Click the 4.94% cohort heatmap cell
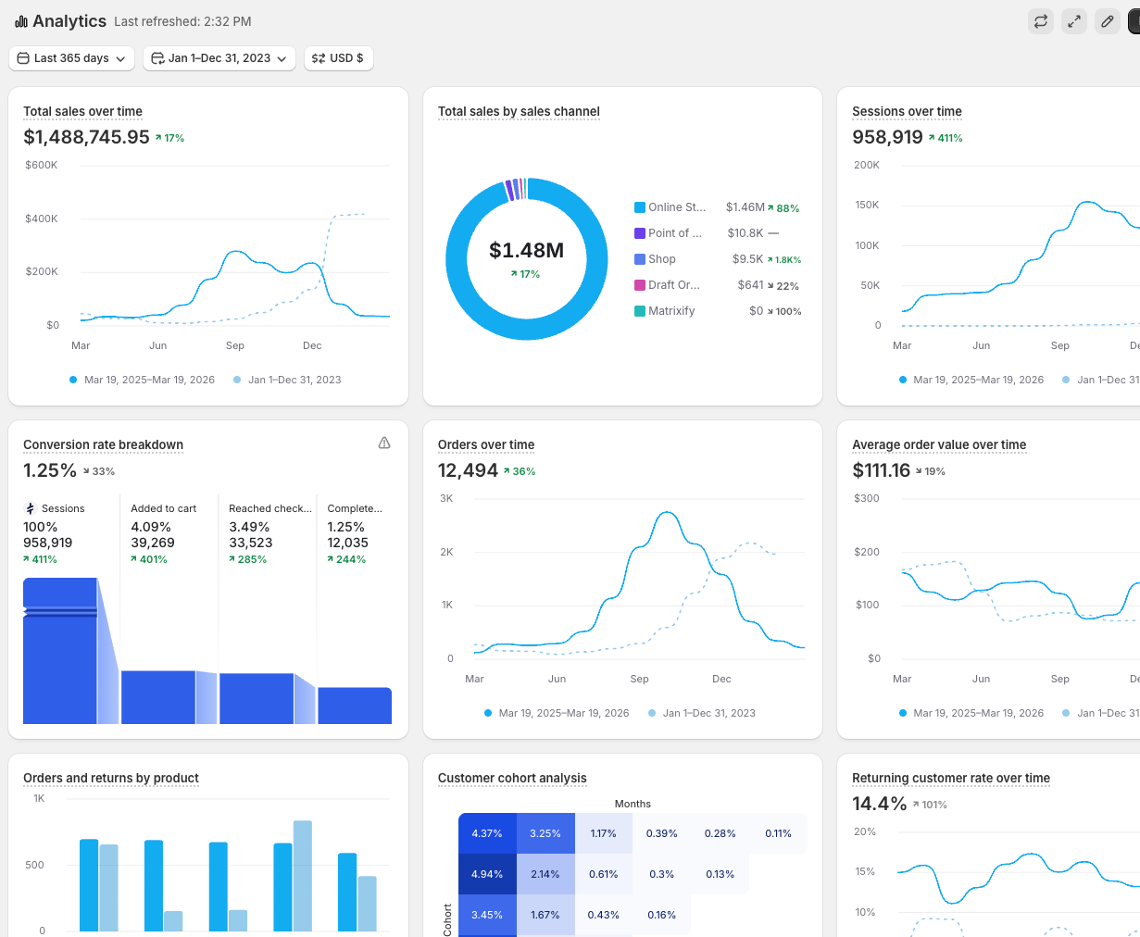 click(487, 874)
